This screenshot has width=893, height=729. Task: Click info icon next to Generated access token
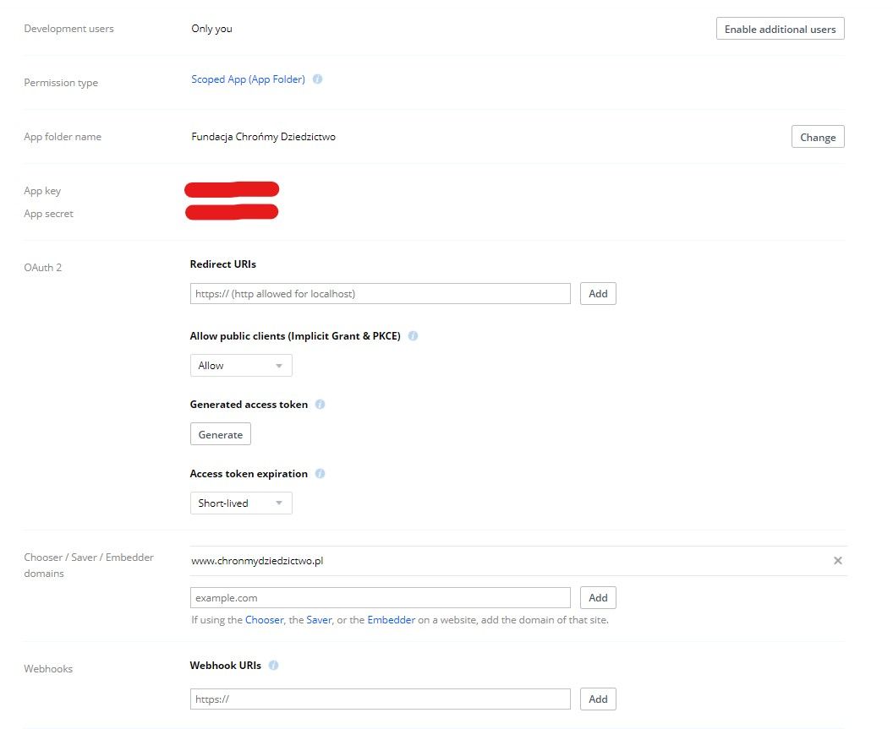click(320, 405)
